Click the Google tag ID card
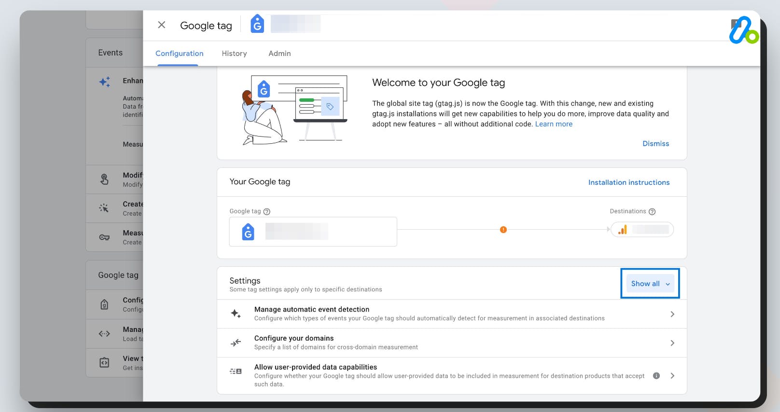Image resolution: width=780 pixels, height=412 pixels. (313, 232)
